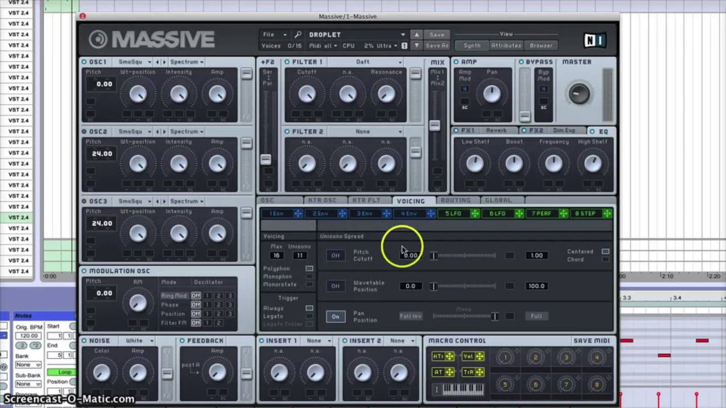The height and width of the screenshot is (408, 726).
Task: Click the Master volume knob
Action: tap(579, 93)
